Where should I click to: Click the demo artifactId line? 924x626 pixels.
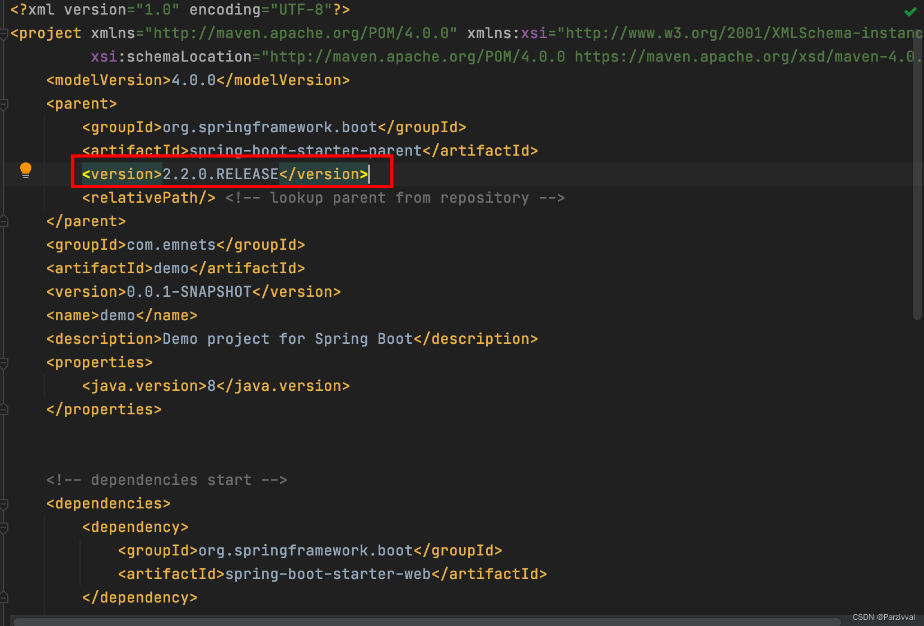pos(176,268)
